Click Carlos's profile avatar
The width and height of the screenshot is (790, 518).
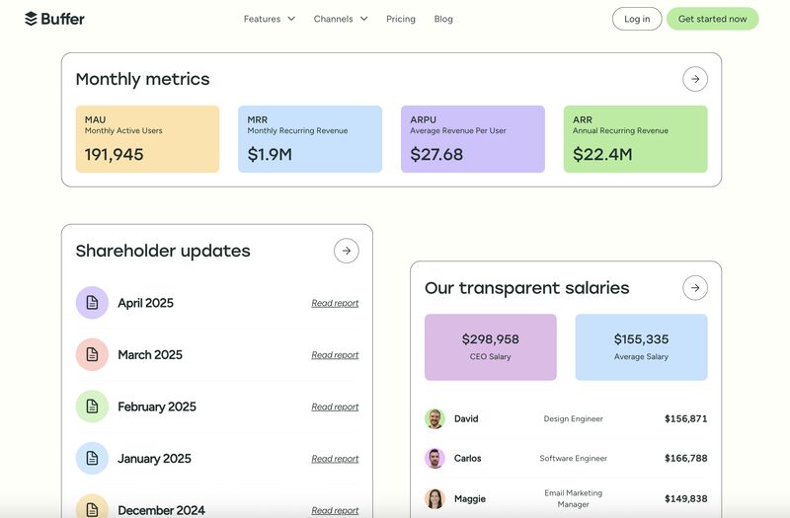point(434,458)
